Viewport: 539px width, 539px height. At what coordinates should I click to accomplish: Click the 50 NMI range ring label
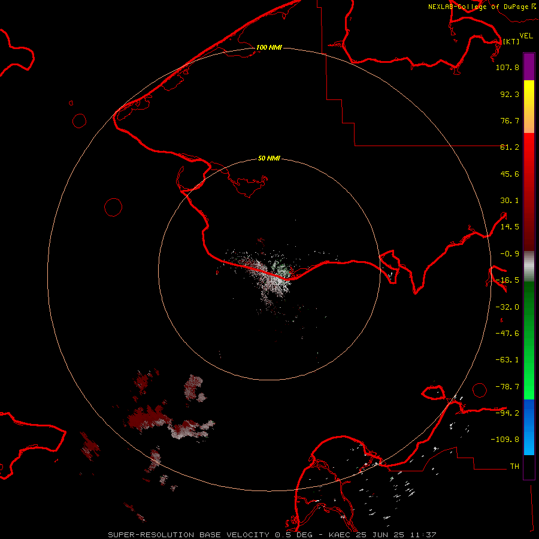[269, 158]
